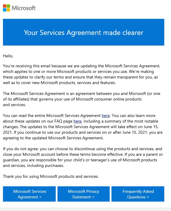Click the red square of Microsoft logo
Viewport: 171px width, 211px height.
[5, 6]
